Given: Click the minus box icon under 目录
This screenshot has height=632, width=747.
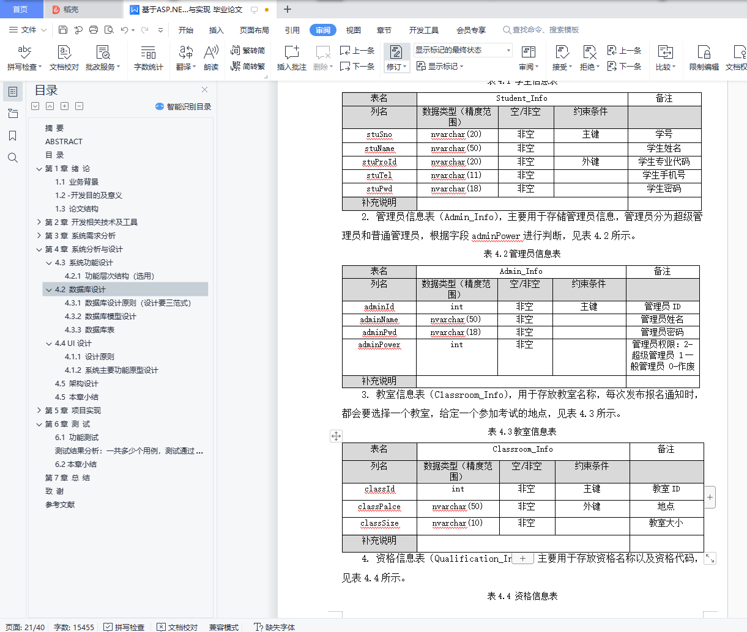Looking at the screenshot, I should (80, 106).
